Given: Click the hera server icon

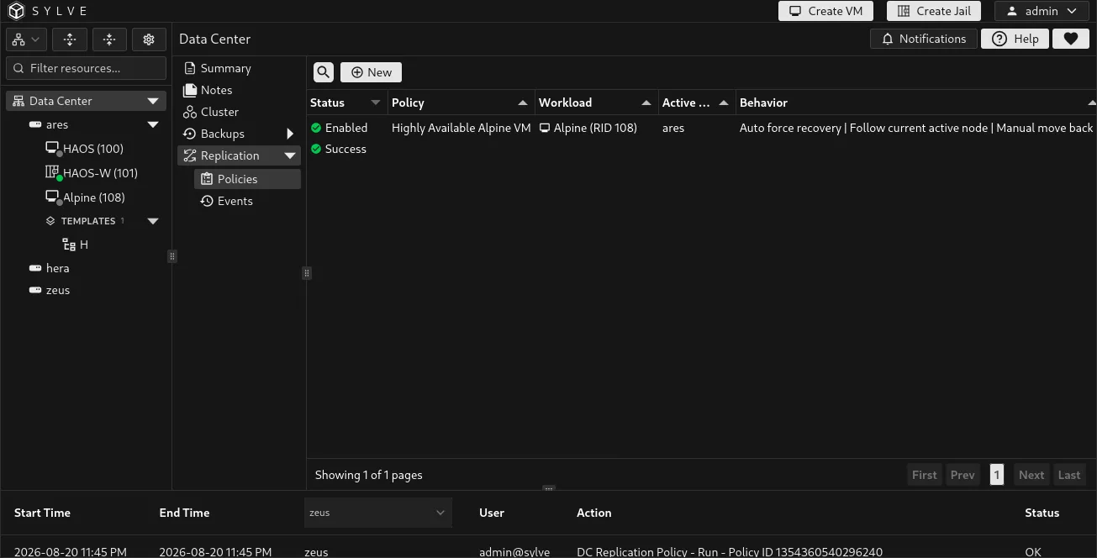Looking at the screenshot, I should click(35, 268).
